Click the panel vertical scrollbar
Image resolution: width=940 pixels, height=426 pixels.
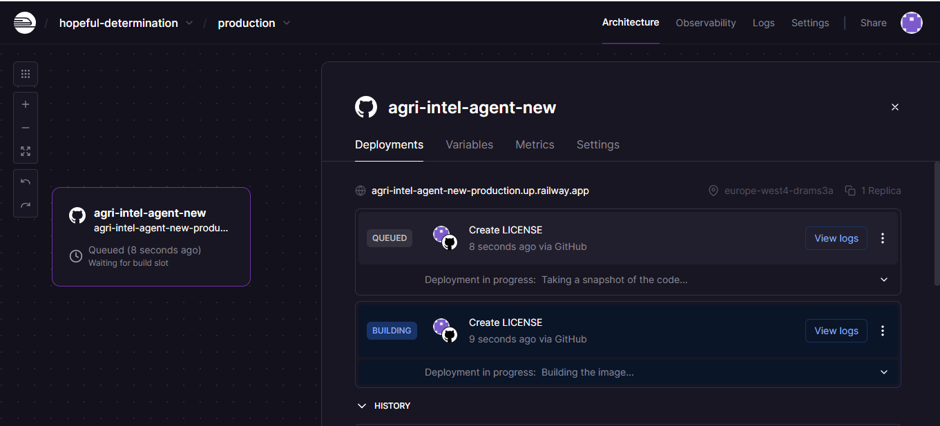pos(937,223)
